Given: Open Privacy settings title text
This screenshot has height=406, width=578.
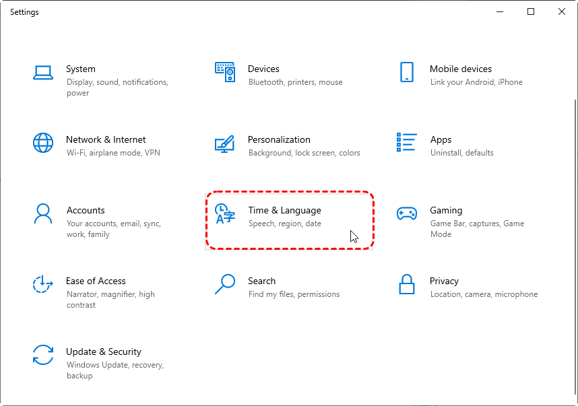Looking at the screenshot, I should click(x=444, y=281).
